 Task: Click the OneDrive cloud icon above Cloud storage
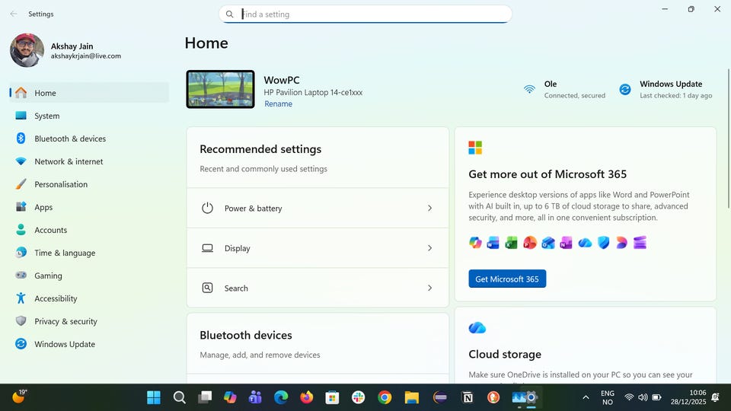[477, 328]
